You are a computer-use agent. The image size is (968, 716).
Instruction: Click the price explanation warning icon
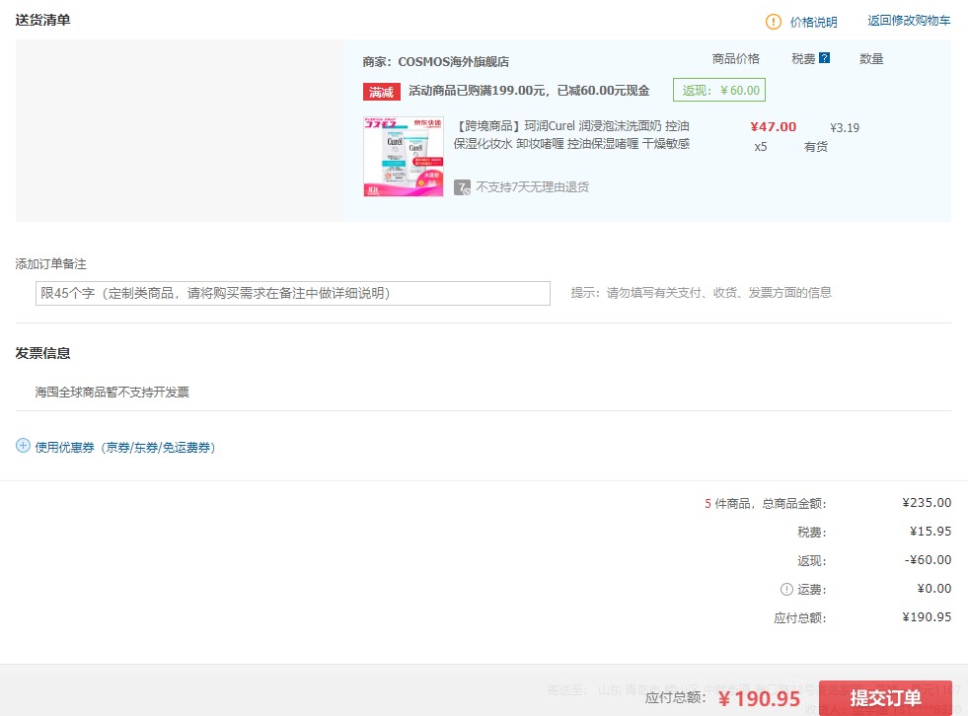(773, 22)
